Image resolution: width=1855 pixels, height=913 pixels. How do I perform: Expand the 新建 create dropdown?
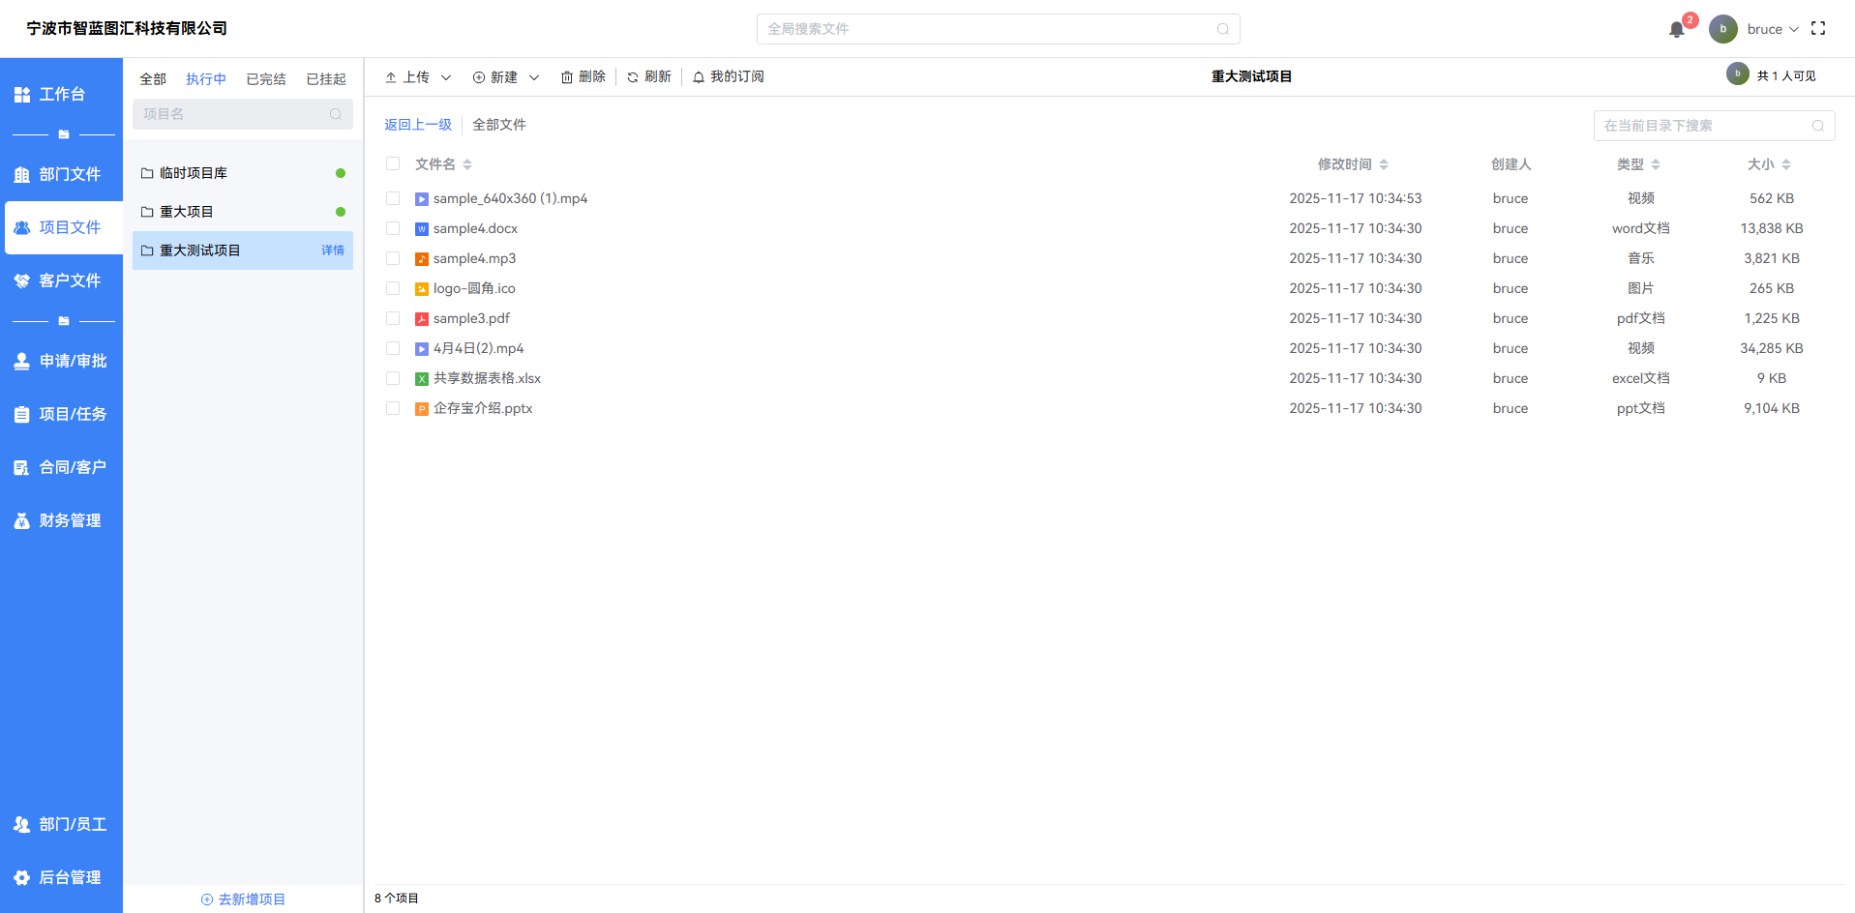click(534, 77)
